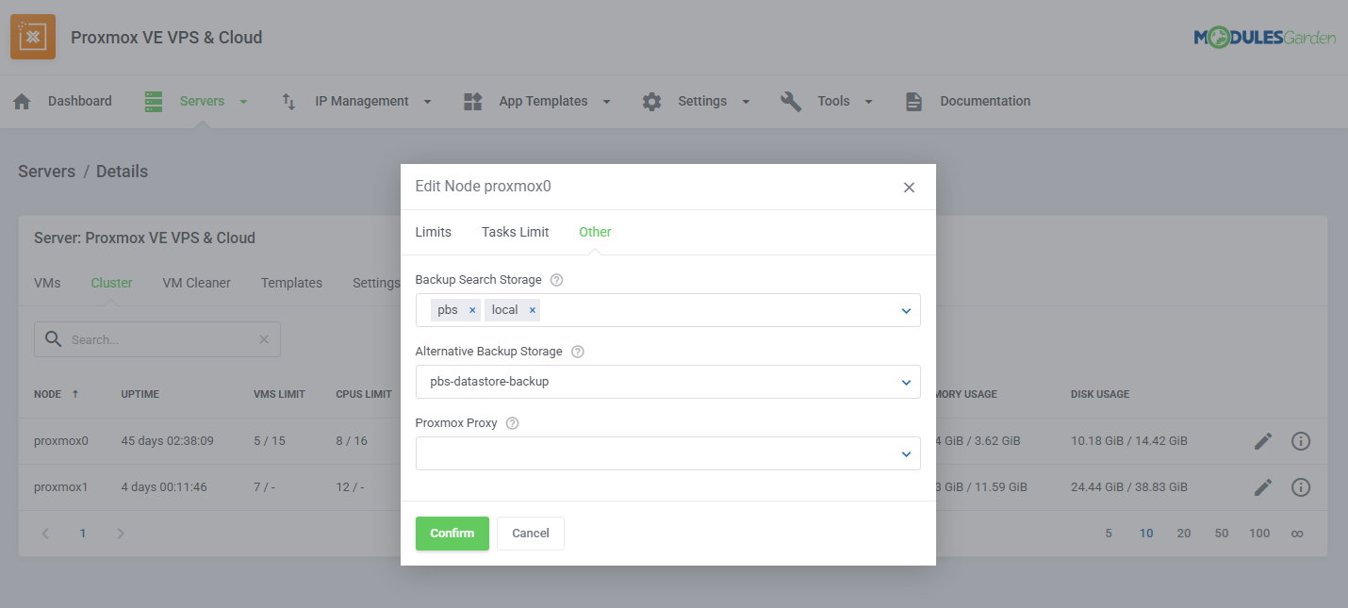Open the Proxmox Proxy dropdown
This screenshot has width=1348, height=608.
point(905,453)
